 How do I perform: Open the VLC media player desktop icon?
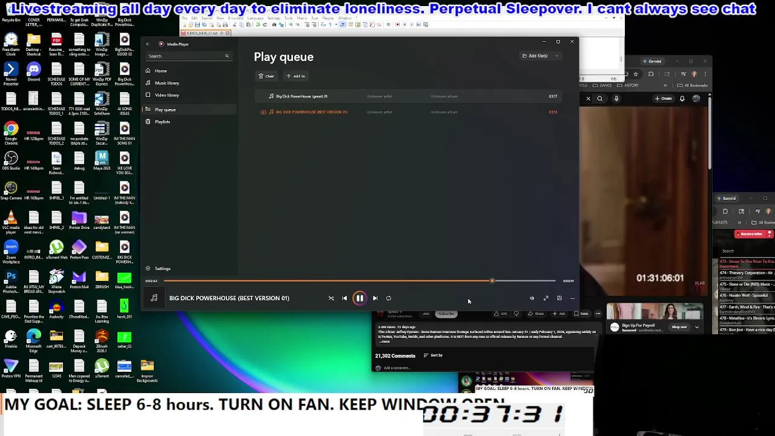11,222
